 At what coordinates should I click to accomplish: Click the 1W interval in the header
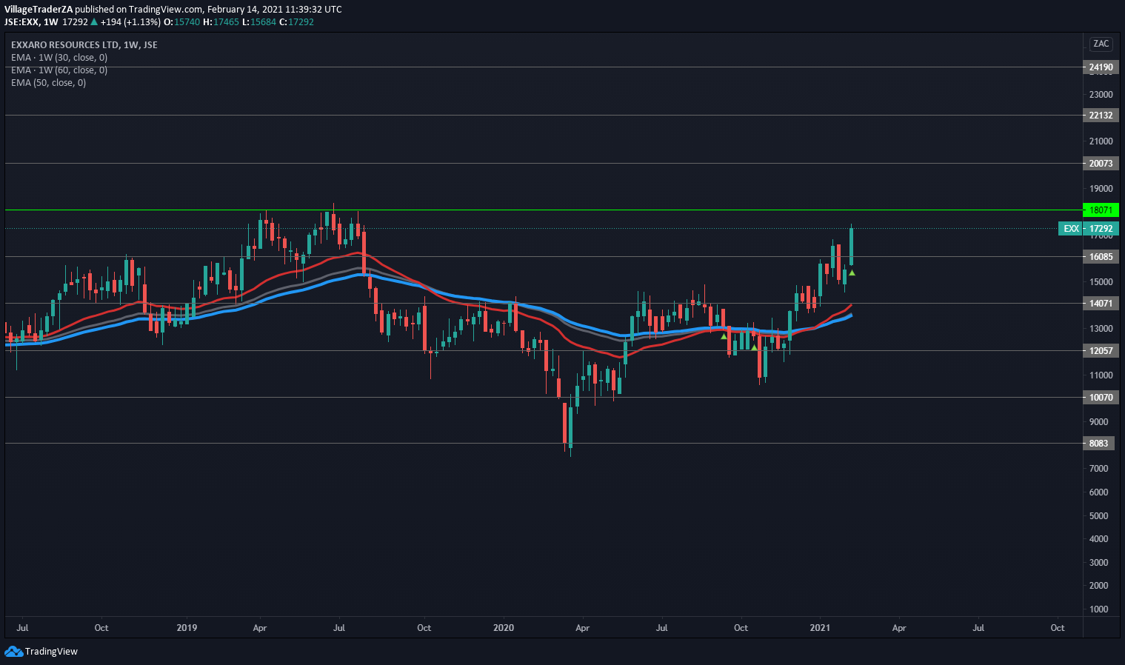50,22
